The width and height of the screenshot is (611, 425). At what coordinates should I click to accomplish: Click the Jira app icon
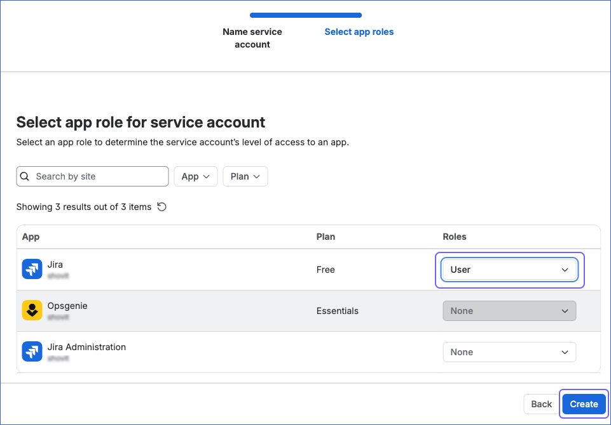point(32,269)
